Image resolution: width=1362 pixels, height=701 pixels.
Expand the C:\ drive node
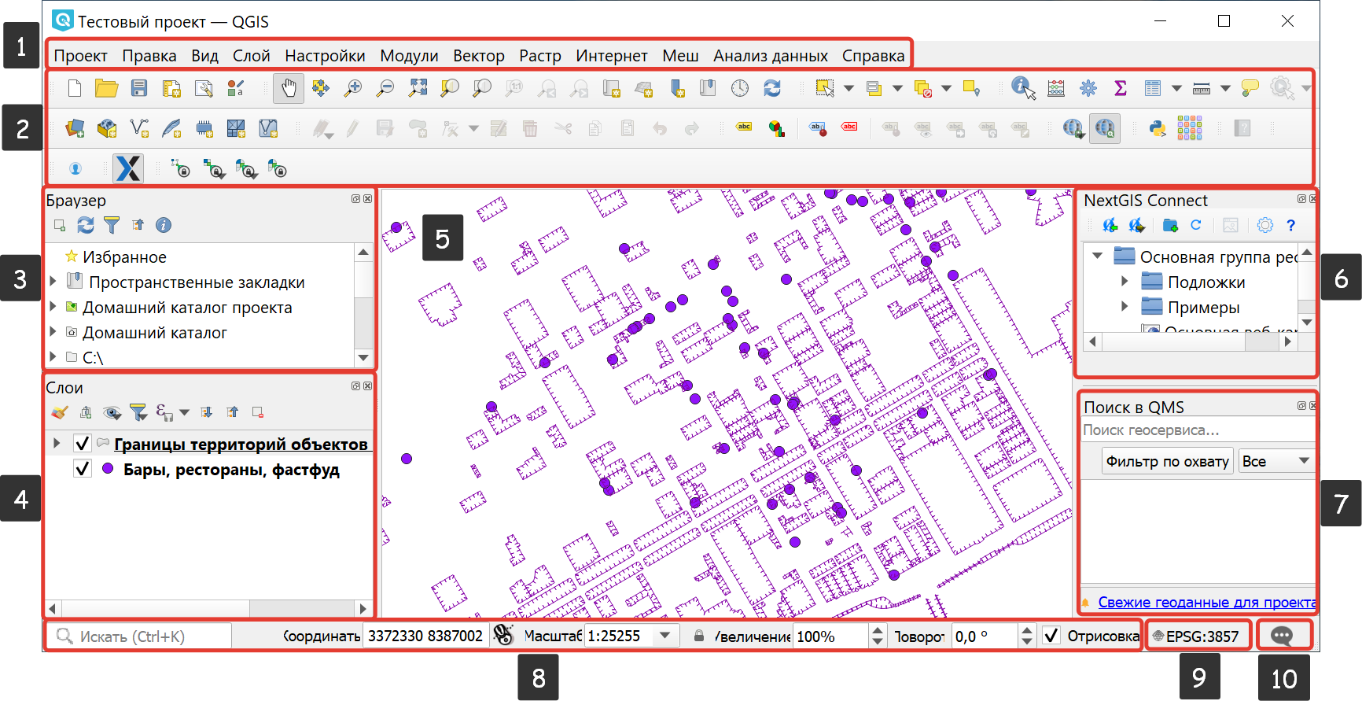coord(53,357)
